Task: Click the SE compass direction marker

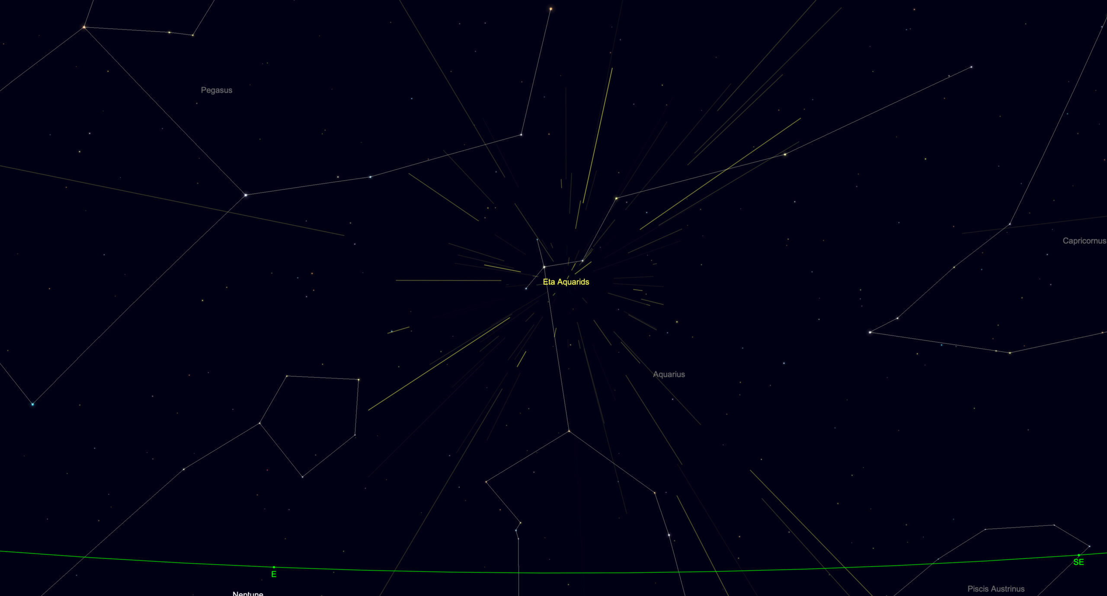Action: [1078, 562]
